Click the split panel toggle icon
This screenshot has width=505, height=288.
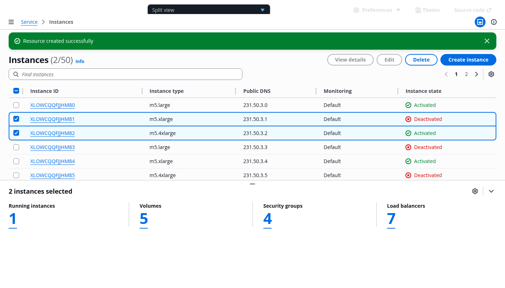coord(480,22)
